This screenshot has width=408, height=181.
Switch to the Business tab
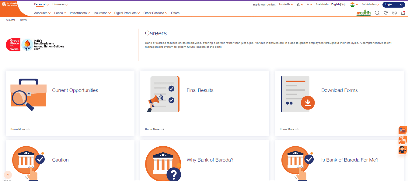click(x=58, y=4)
